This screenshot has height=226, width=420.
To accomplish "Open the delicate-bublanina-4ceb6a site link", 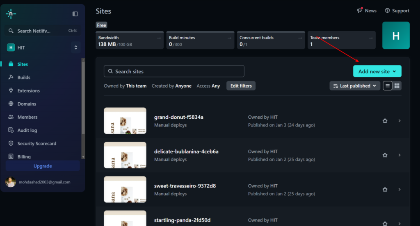I will tap(186, 151).
